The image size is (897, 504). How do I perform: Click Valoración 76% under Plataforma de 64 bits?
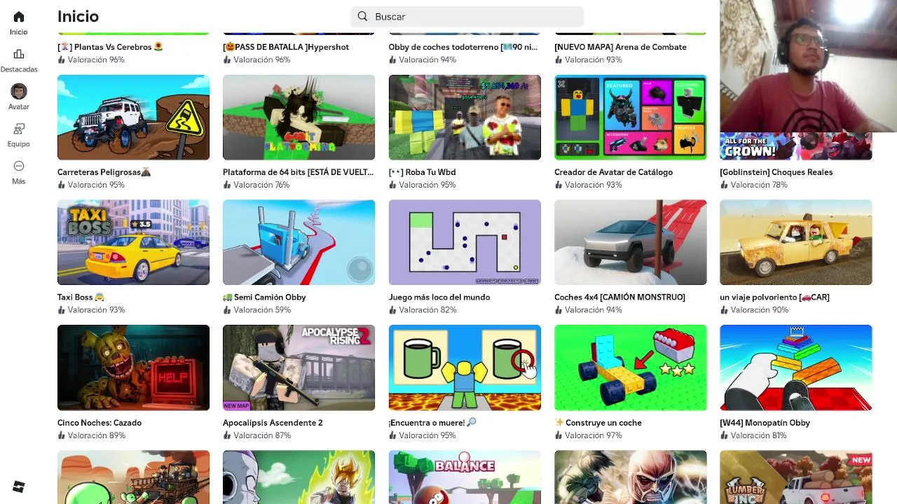tap(261, 185)
